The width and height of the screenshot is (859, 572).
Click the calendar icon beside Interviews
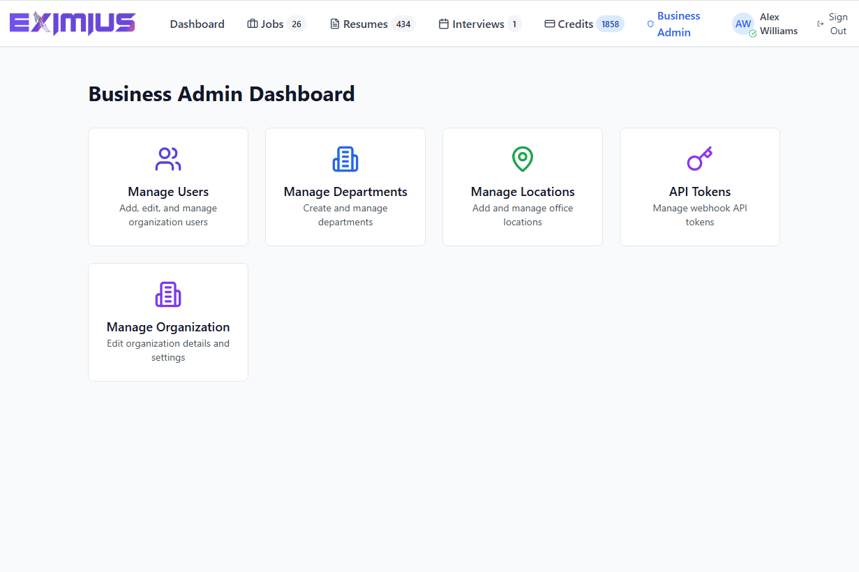(444, 24)
